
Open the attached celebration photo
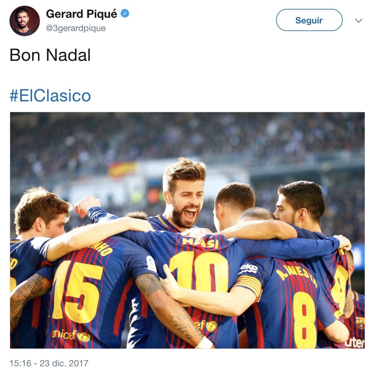pyautogui.click(x=189, y=231)
